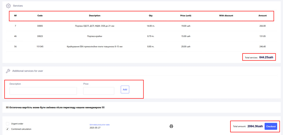Click the Description column header
Viewport: 283px width, 135px height.
95,16
